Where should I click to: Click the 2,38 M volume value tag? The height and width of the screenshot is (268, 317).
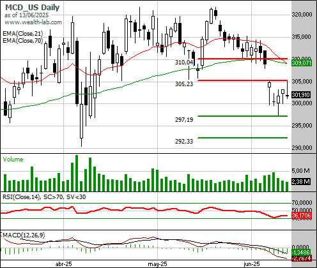(x=300, y=182)
